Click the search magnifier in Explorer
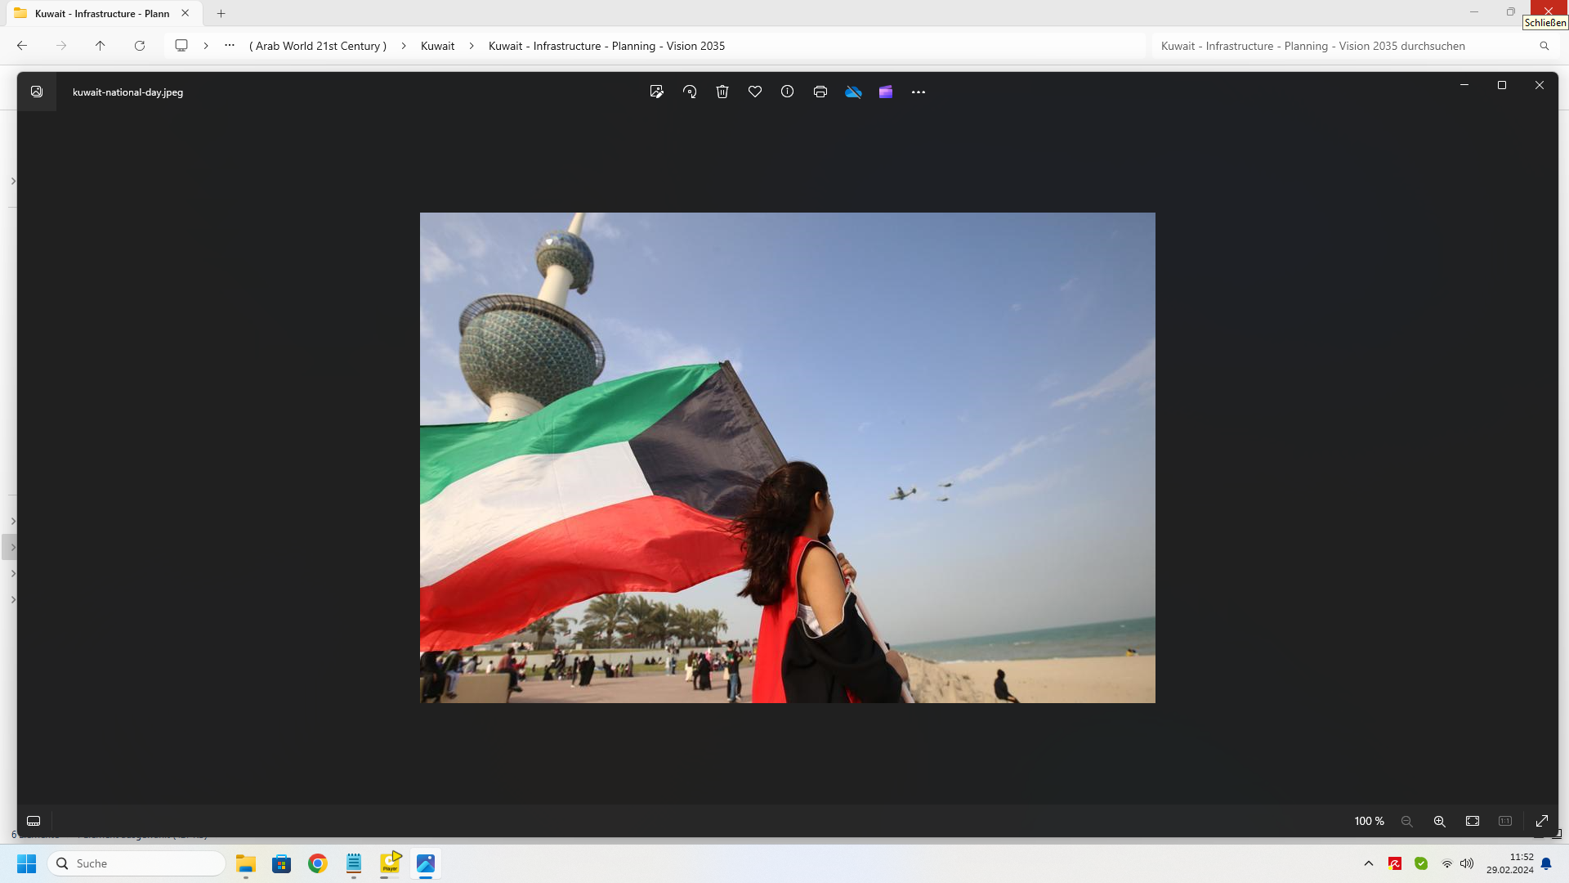The height and width of the screenshot is (883, 1569). tap(1544, 46)
